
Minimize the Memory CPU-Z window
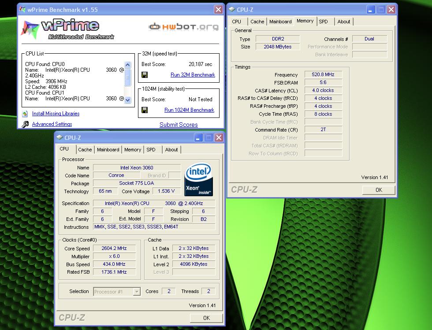click(371, 10)
